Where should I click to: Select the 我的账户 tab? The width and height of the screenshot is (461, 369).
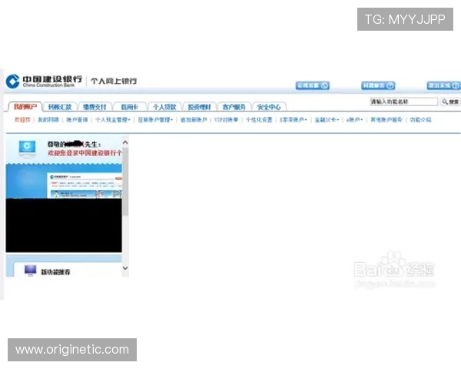tap(25, 107)
